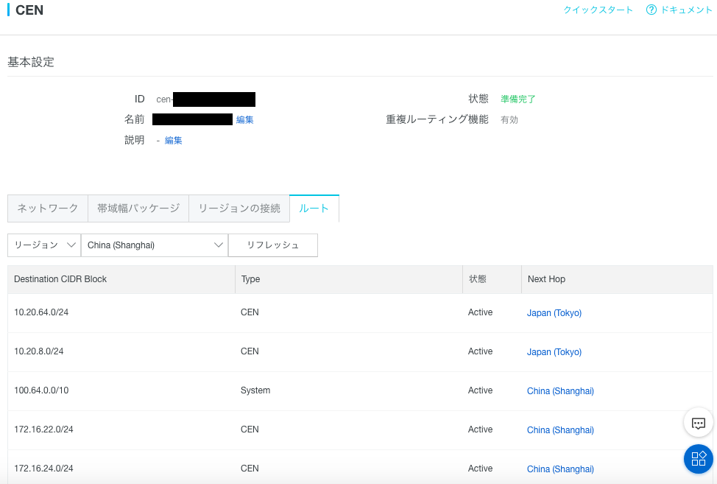Open the China (Shanghai) region dropdown
The height and width of the screenshot is (484, 717).
click(155, 245)
